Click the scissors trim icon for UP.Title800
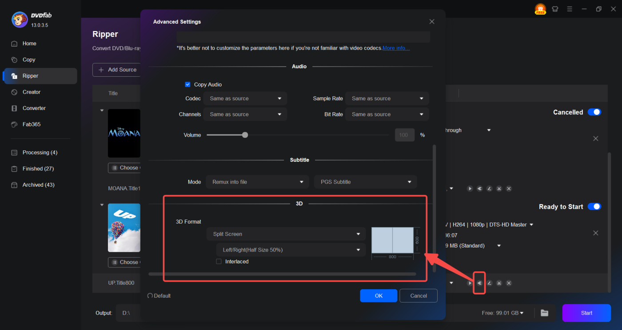Screen dimensions: 622x330 [x=499, y=283]
